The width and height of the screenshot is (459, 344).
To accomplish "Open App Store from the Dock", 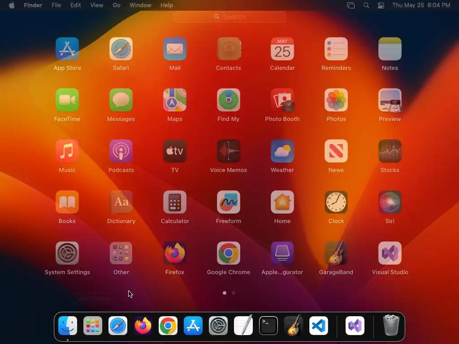I will 193,326.
